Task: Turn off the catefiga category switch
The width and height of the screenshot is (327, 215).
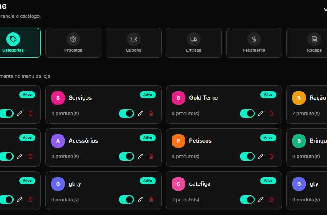Action: [x=247, y=199]
